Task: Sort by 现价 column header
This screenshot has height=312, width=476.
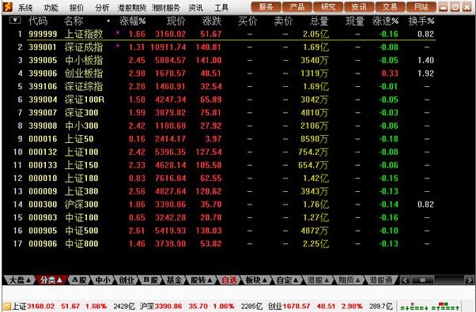Action: tap(176, 21)
